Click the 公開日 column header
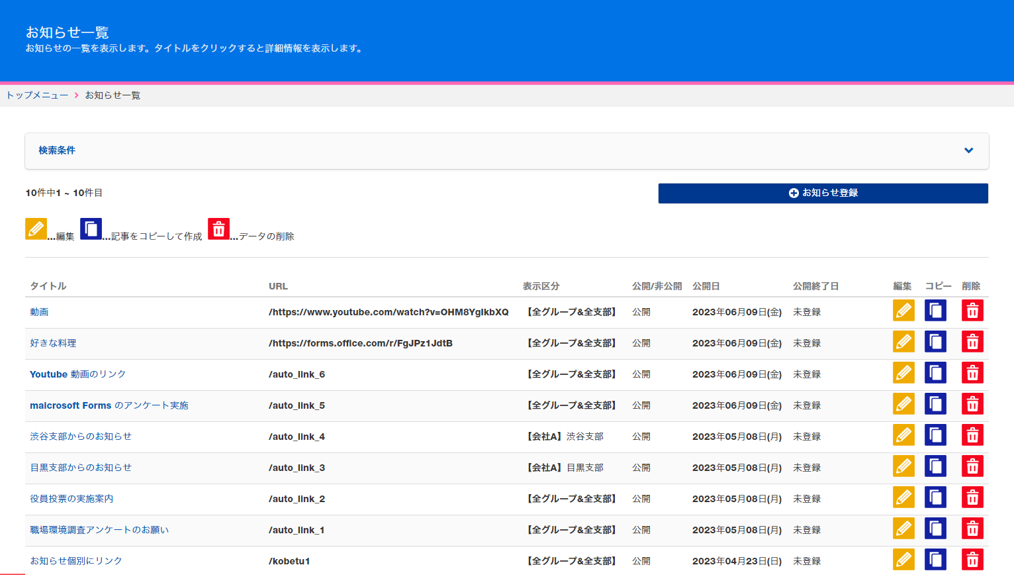 [706, 286]
